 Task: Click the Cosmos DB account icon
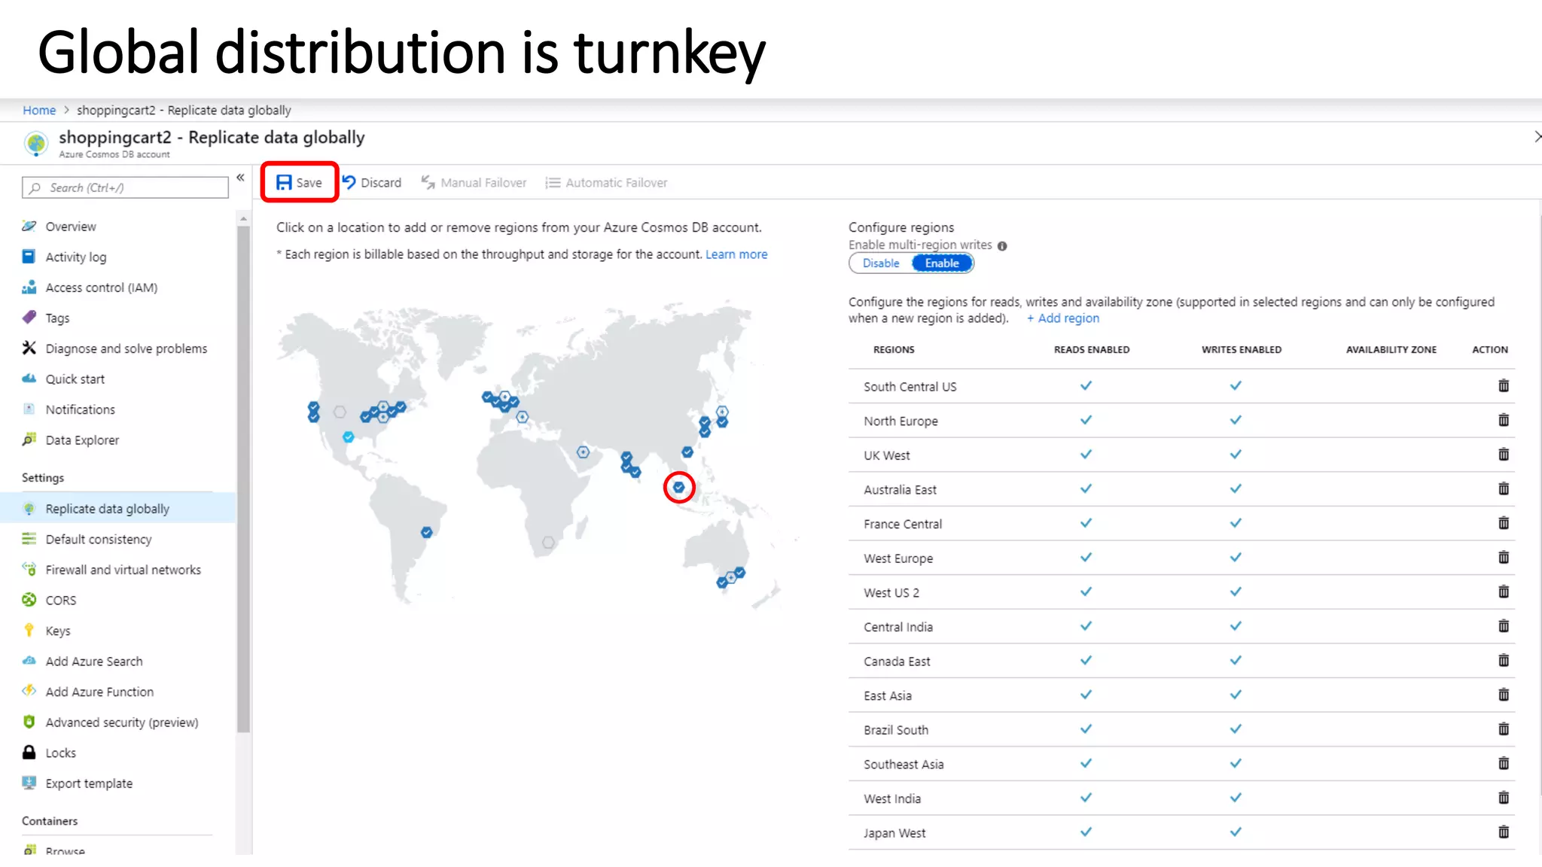click(36, 143)
